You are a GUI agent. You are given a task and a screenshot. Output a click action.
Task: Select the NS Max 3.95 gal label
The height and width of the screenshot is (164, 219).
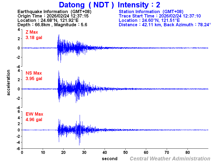pos(33,76)
